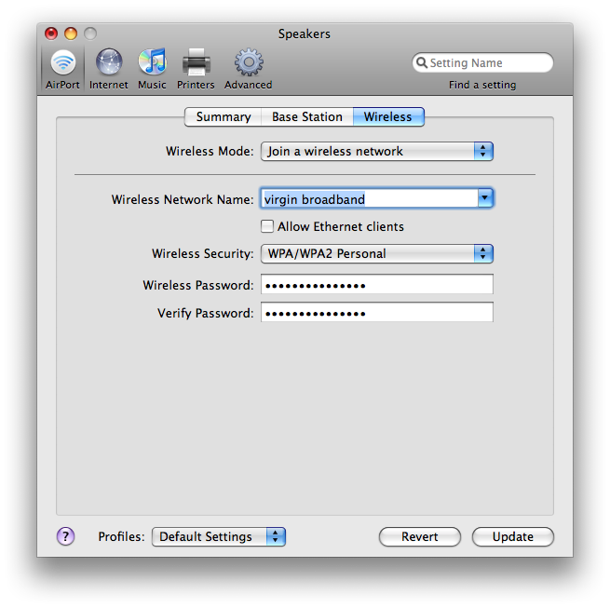Click the virgin broadband network name text

coord(315,199)
